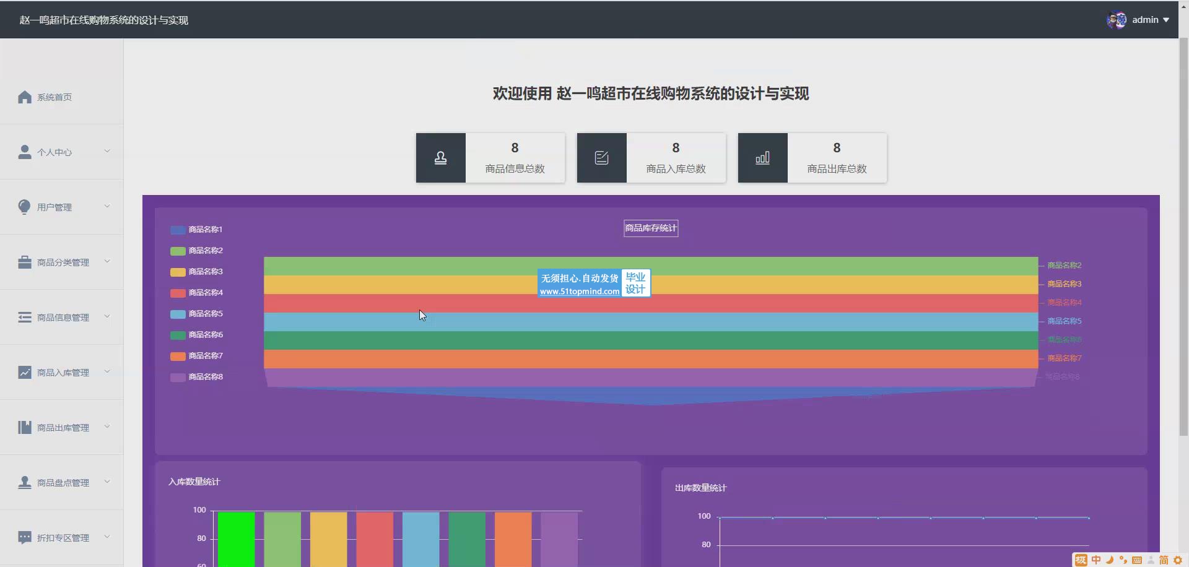Expand the 用户管理 chevron

107,206
